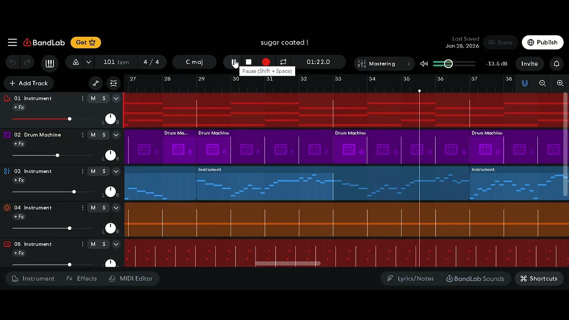Open the MIDI Editor tab
Screen dimensions: 569x320
click(131, 279)
